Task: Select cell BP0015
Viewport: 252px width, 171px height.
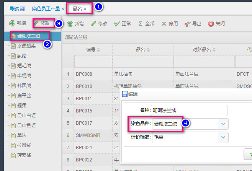Action: (x=93, y=111)
